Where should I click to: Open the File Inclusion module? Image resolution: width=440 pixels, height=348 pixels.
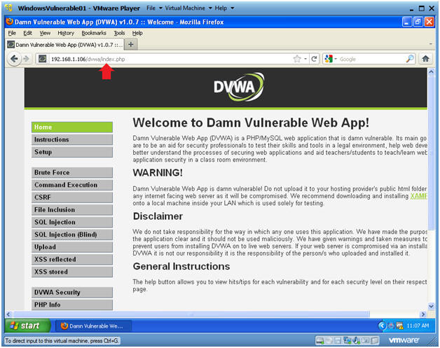[72, 210]
